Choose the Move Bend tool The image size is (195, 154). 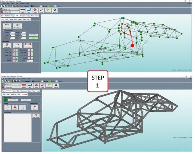point(18,45)
